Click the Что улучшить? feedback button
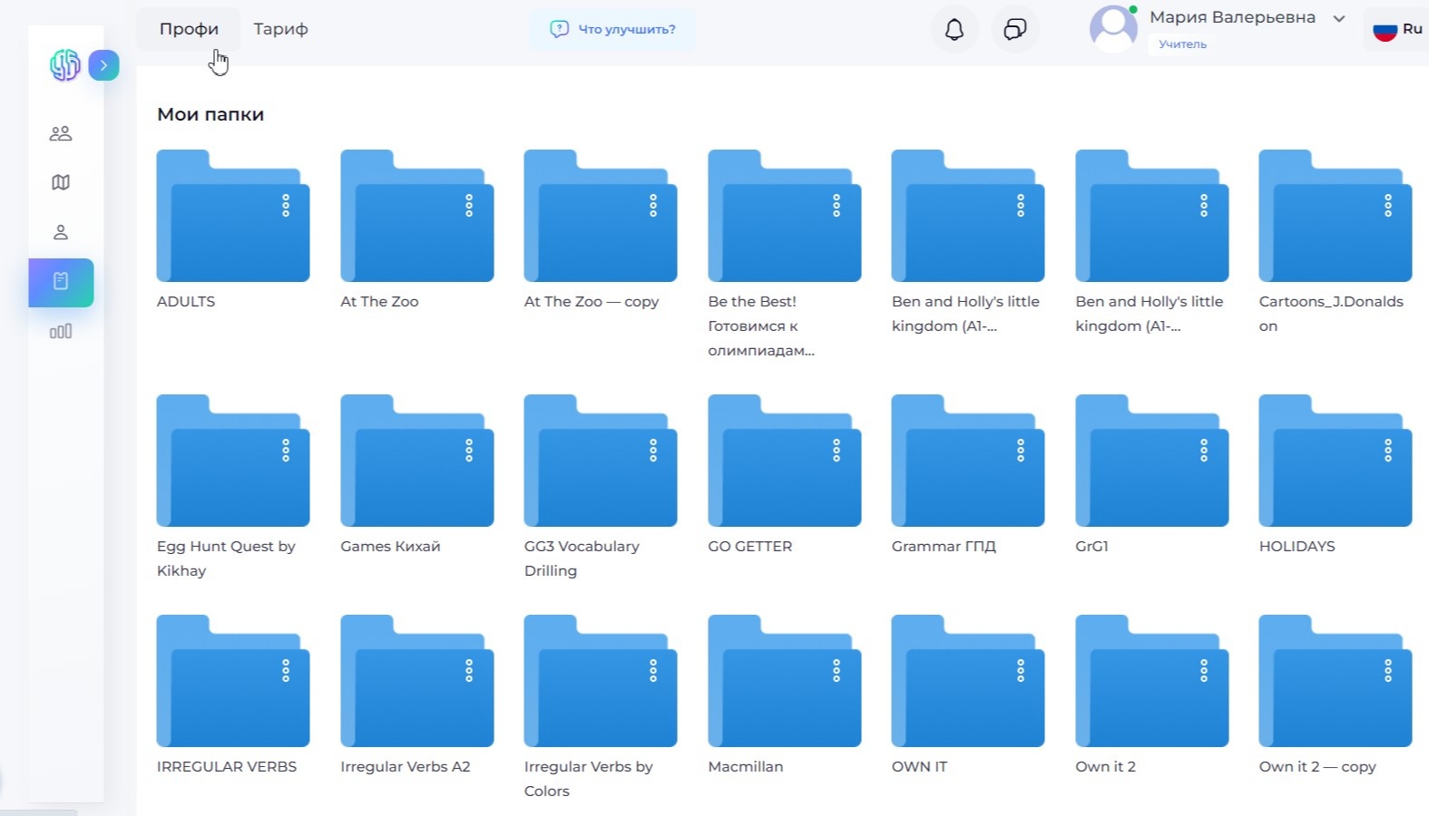Screen dimensions: 1429x816 (613, 29)
